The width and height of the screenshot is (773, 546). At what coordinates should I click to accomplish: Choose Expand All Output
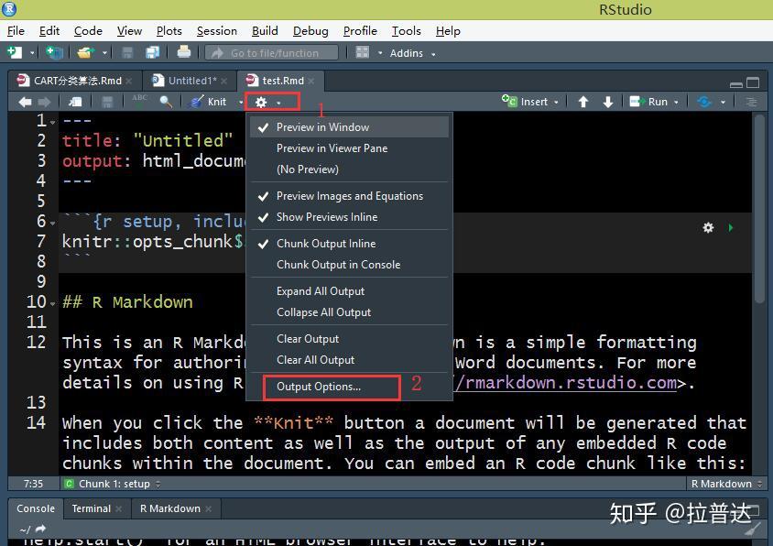pos(350,291)
